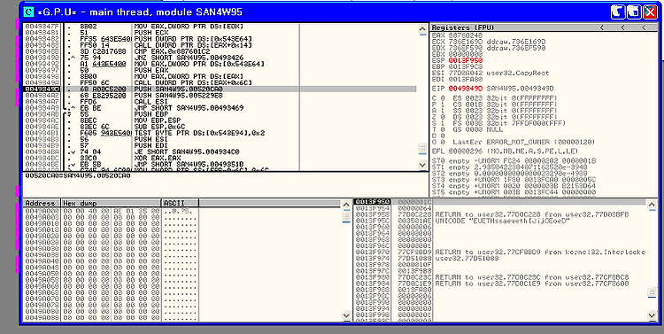Select the address 0049349D in disassembly

click(x=42, y=89)
